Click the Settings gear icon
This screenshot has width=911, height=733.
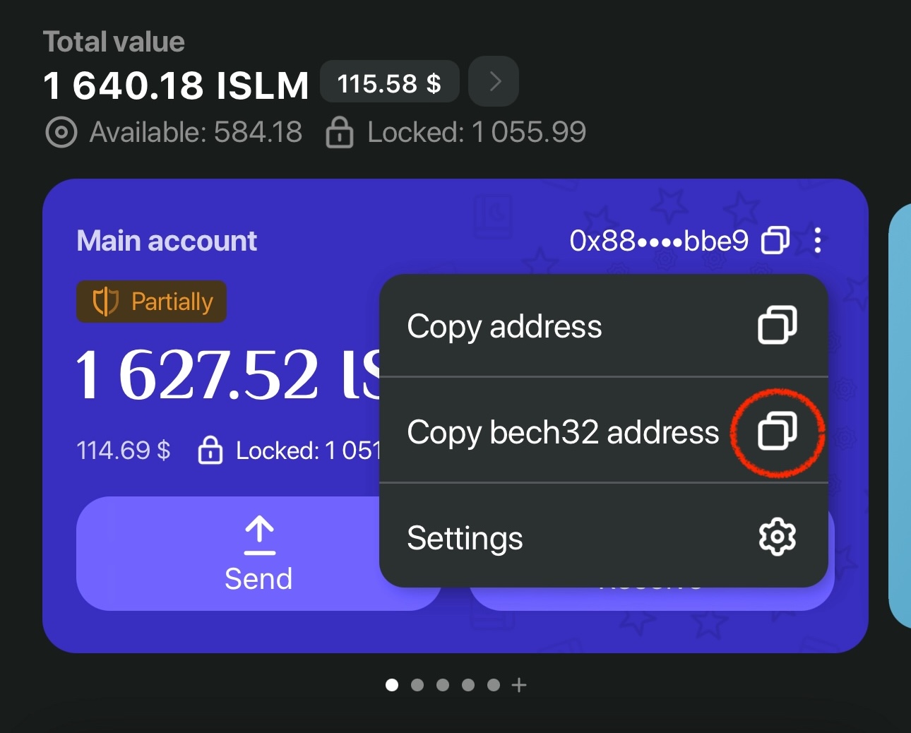[x=777, y=537]
